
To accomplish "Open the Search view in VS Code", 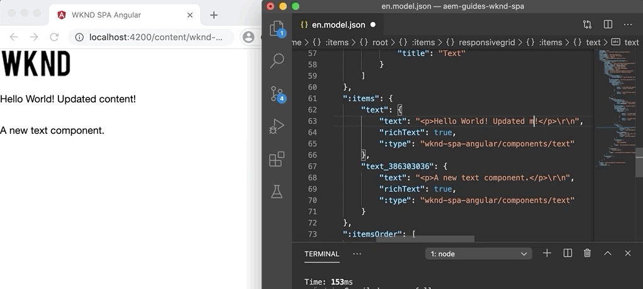I will [277, 60].
